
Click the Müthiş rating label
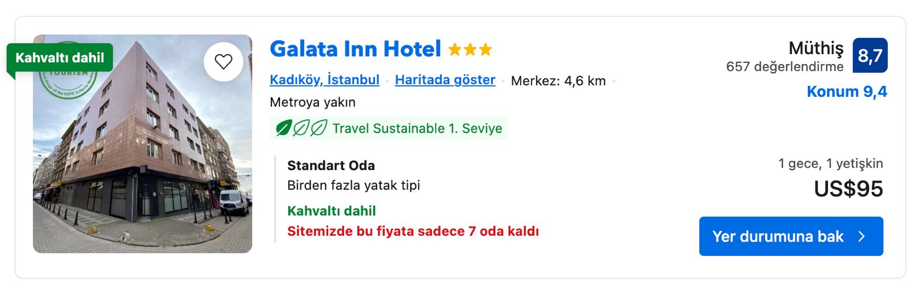pyautogui.click(x=816, y=48)
